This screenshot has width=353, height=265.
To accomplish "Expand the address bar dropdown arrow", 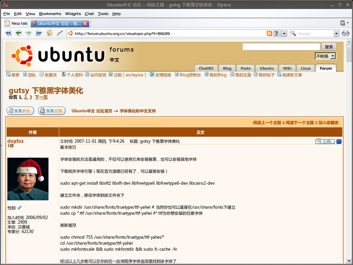I will [x=284, y=33].
